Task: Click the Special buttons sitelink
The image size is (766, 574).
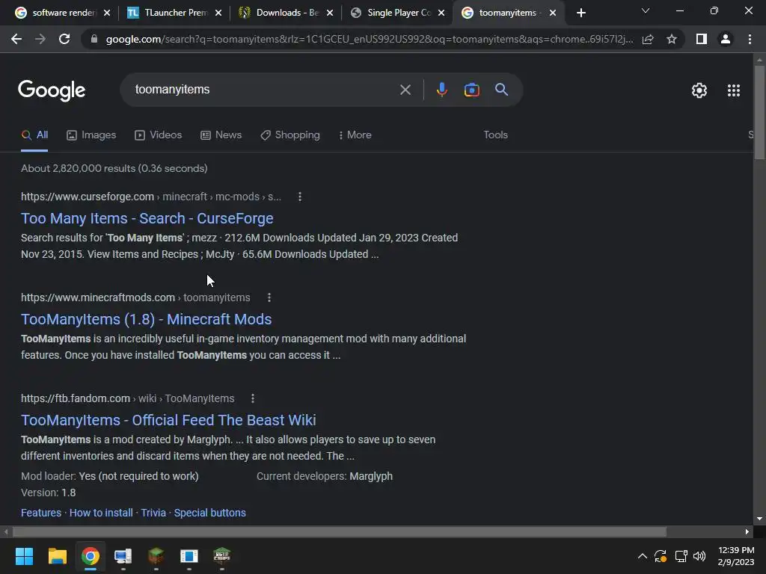Action: tap(210, 513)
